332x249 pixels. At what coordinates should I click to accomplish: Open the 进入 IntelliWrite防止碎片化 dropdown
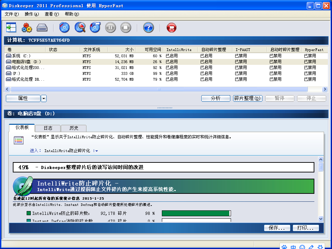96,151
